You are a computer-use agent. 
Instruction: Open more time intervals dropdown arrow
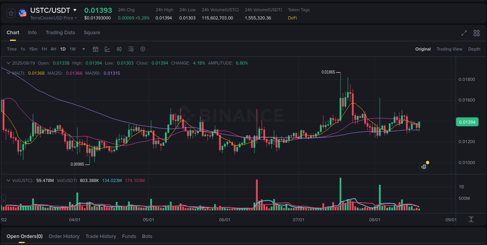click(x=83, y=49)
